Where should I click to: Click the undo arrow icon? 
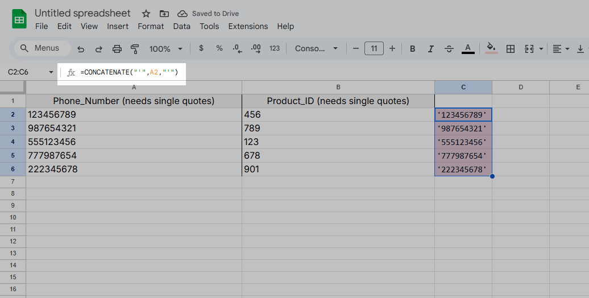click(81, 49)
